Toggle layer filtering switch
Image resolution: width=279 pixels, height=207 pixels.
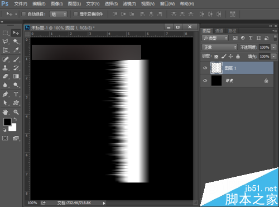click(x=275, y=38)
